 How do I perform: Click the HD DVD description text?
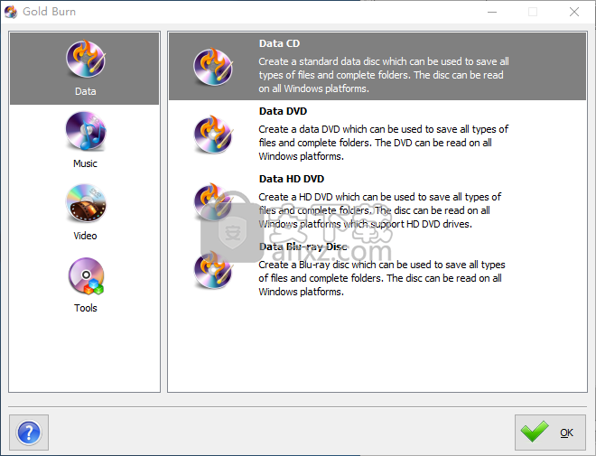pyautogui.click(x=379, y=210)
